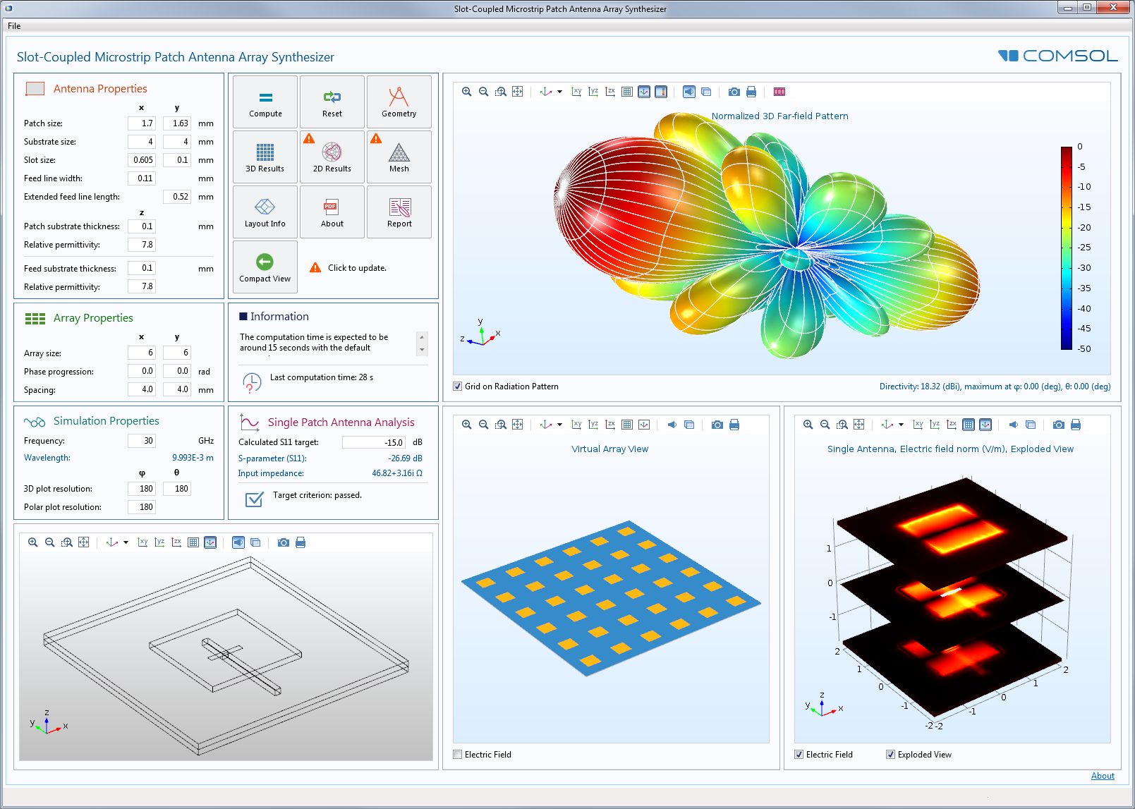Toggle scene light in far-field toolbar

point(689,92)
